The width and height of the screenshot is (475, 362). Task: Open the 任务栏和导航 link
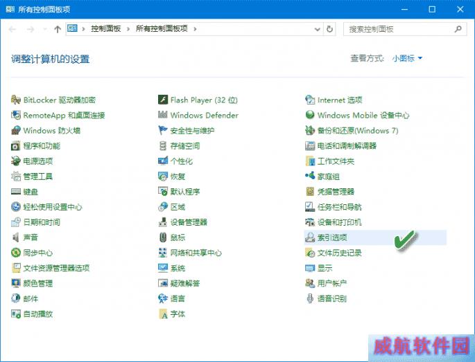339,207
